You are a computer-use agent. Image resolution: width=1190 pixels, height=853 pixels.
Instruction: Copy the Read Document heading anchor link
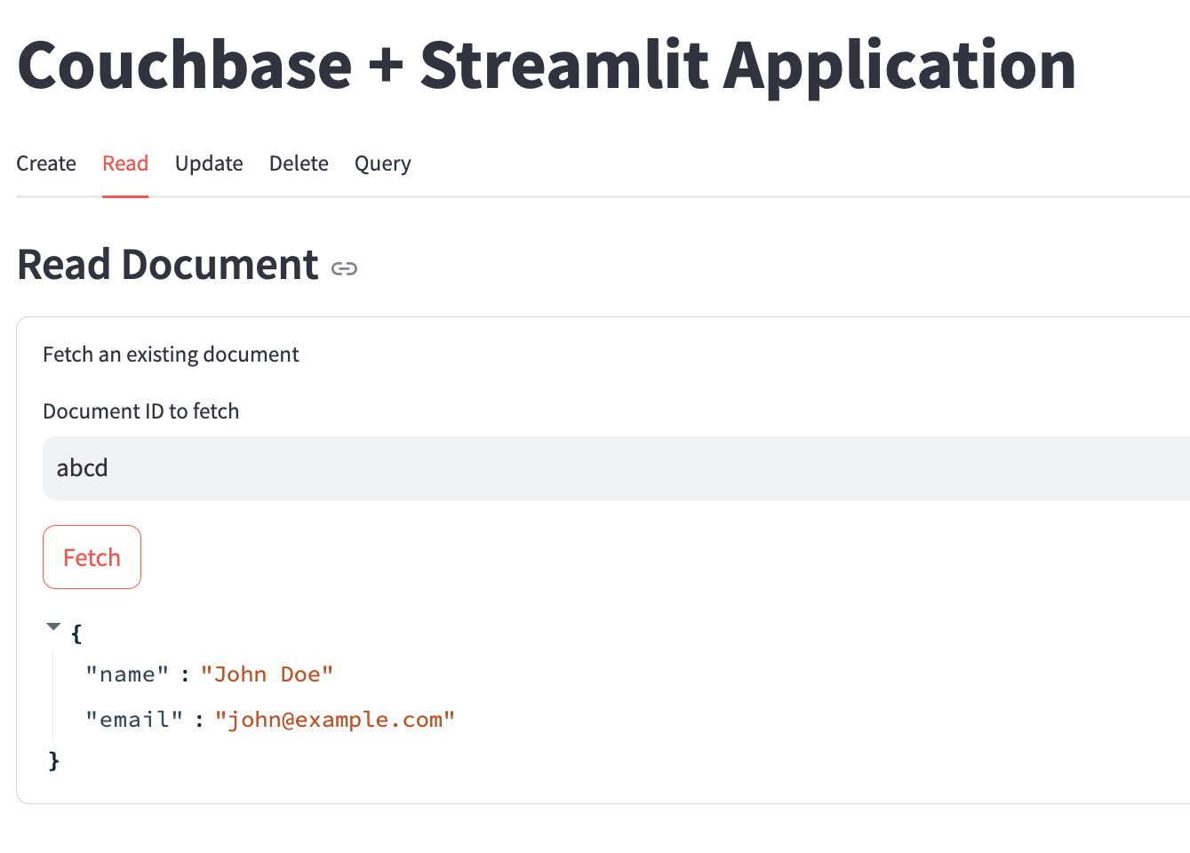(x=344, y=268)
